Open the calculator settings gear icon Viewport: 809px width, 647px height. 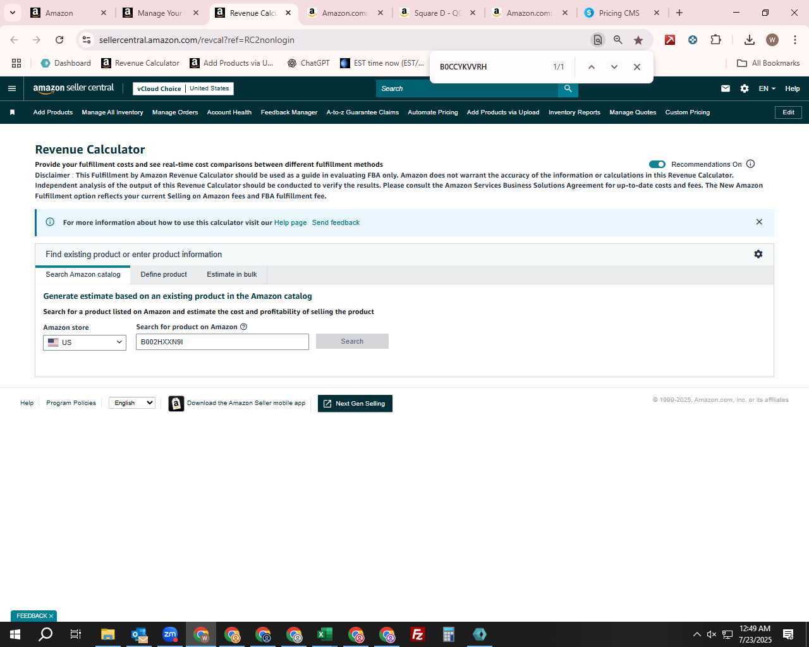[x=758, y=254]
